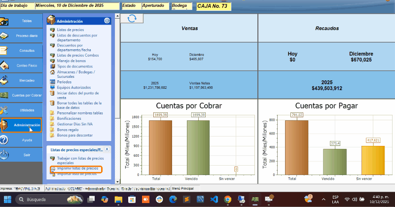Open Listas de precios link
This screenshot has width=395, height=207.
click(x=70, y=30)
